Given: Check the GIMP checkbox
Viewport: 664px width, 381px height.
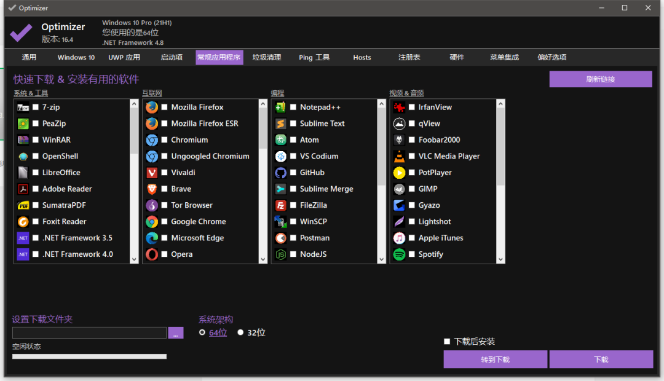Looking at the screenshot, I should 411,189.
